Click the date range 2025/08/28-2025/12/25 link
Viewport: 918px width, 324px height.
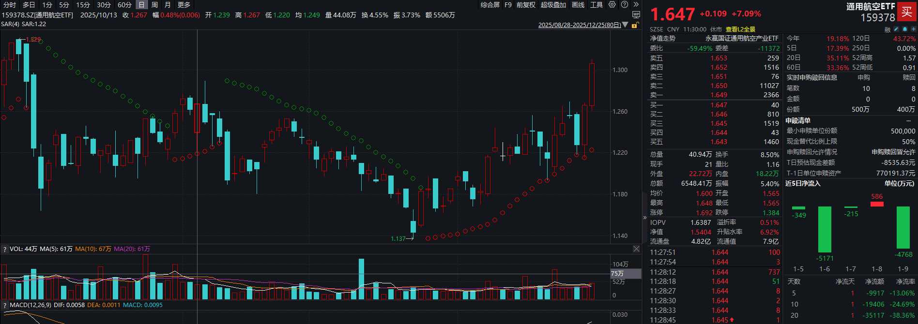pos(580,25)
